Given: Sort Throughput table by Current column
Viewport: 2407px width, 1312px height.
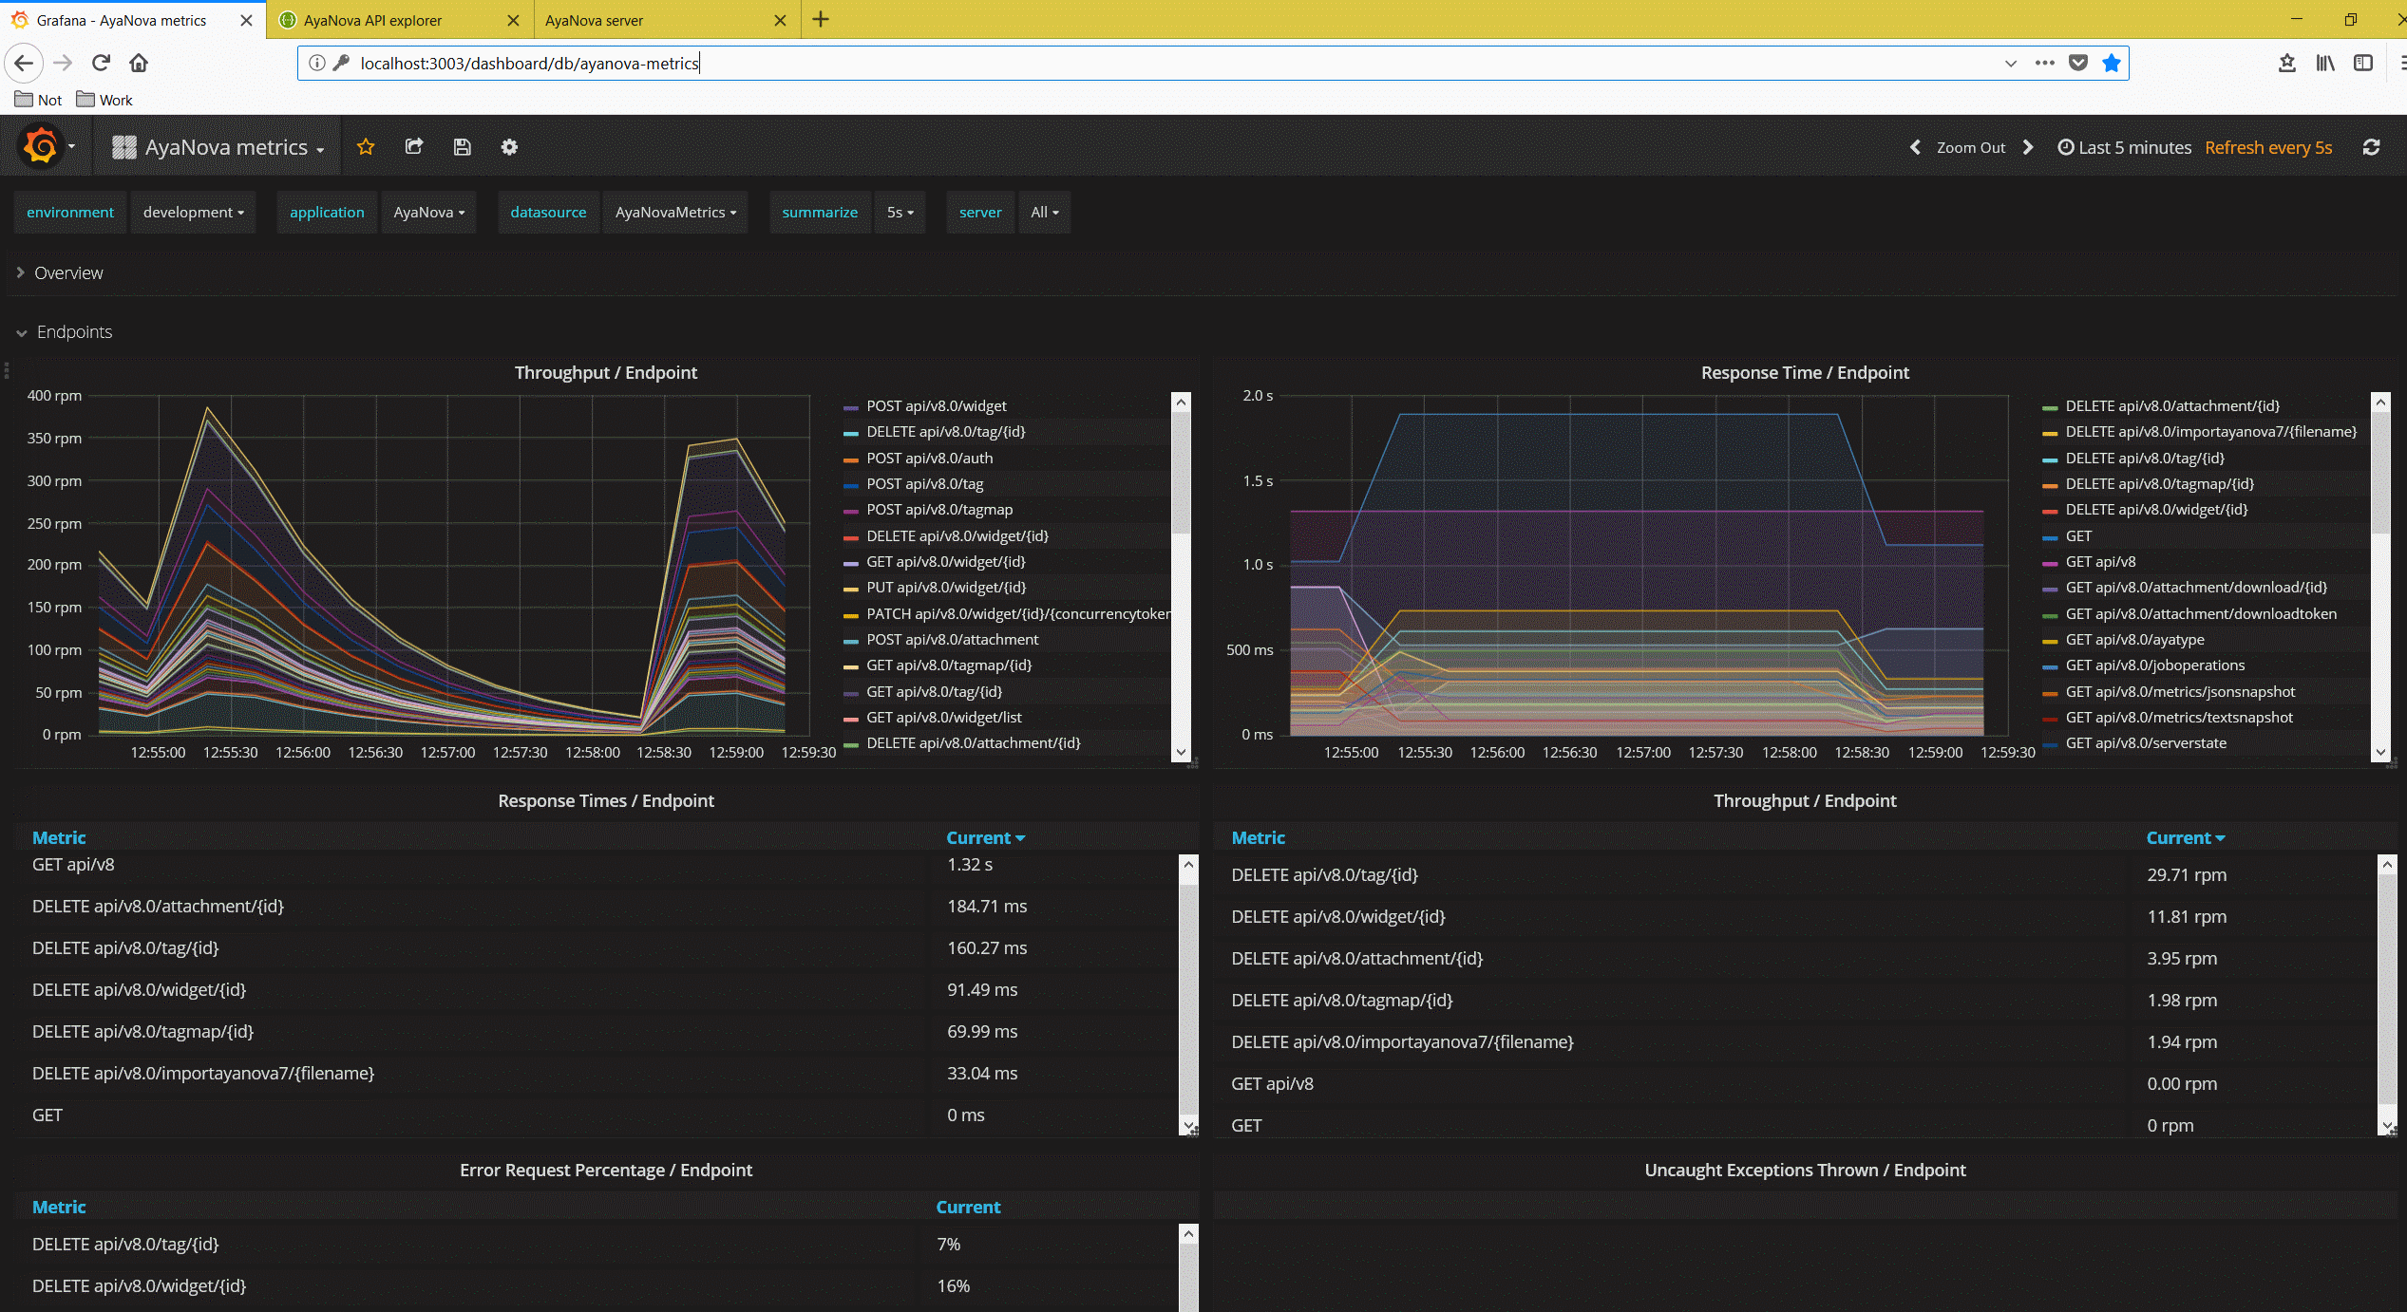Looking at the screenshot, I should click(2185, 837).
